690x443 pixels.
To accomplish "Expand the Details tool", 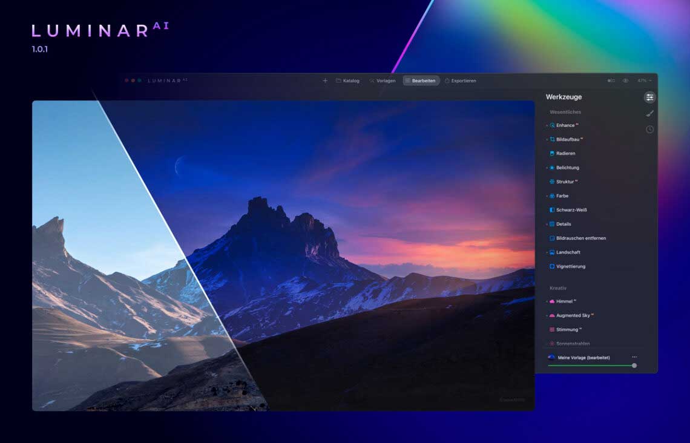I will coord(559,224).
